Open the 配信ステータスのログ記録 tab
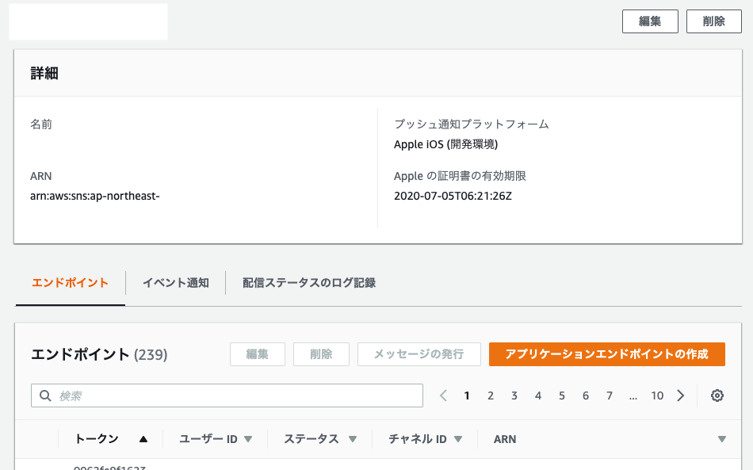Viewport: 753px width, 470px height. pyautogui.click(x=308, y=283)
